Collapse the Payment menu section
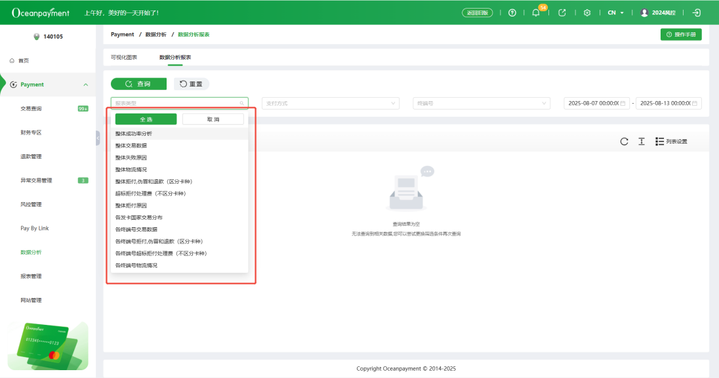 pyautogui.click(x=86, y=85)
